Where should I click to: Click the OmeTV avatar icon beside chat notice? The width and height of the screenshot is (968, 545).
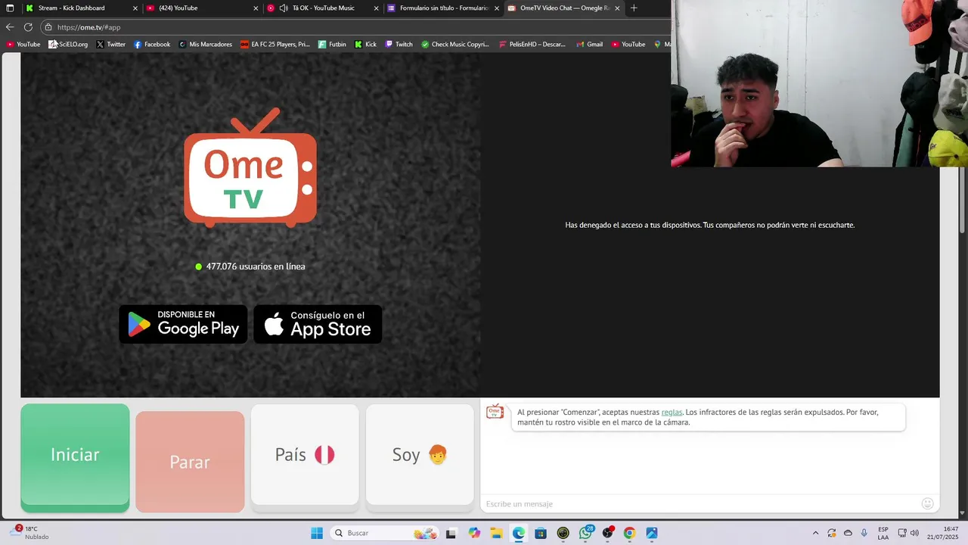pos(495,412)
